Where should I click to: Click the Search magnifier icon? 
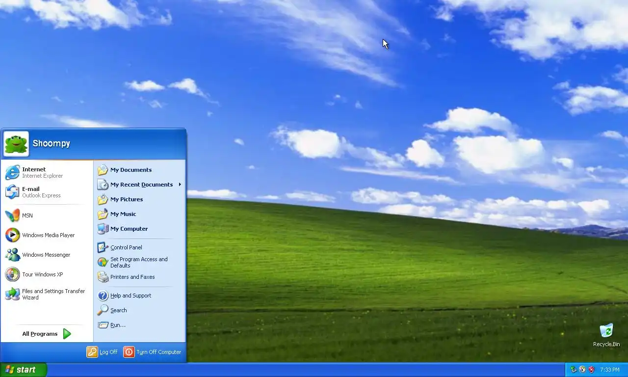click(103, 310)
